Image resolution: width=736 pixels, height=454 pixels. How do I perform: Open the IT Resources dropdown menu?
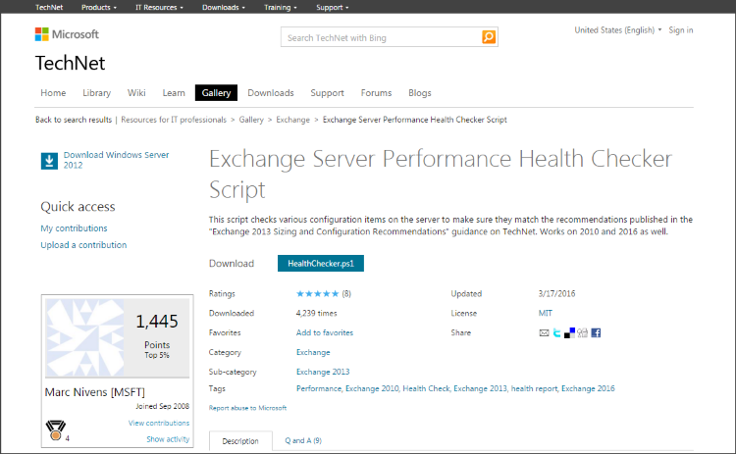159,7
